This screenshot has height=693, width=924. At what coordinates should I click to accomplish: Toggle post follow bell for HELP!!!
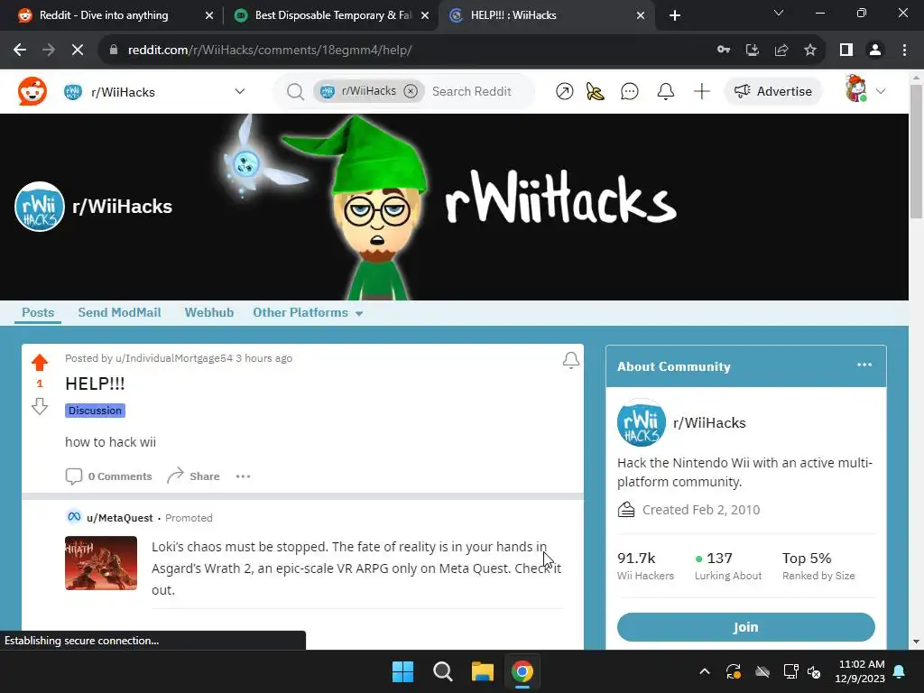(570, 360)
